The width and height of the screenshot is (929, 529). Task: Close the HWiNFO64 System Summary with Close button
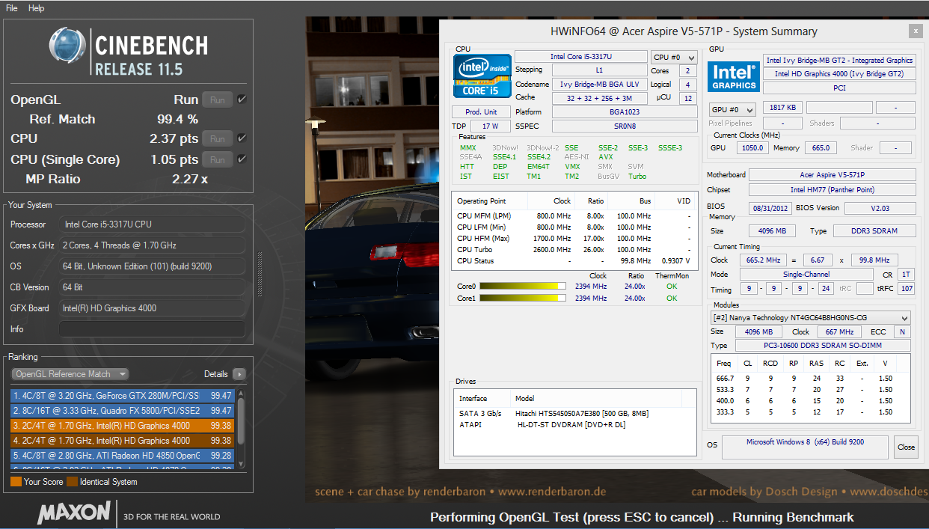(x=906, y=447)
